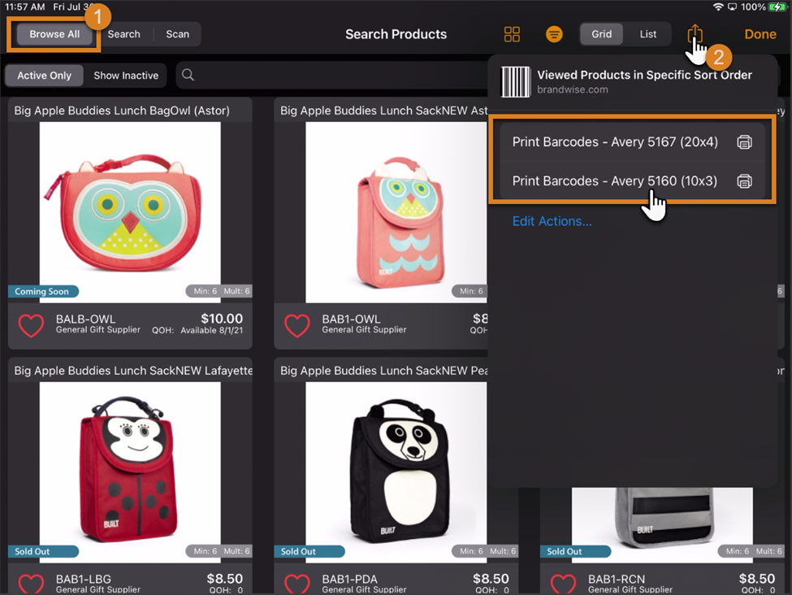The height and width of the screenshot is (595, 792).
Task: Click printer icon for Avery 5160
Action: 744,181
